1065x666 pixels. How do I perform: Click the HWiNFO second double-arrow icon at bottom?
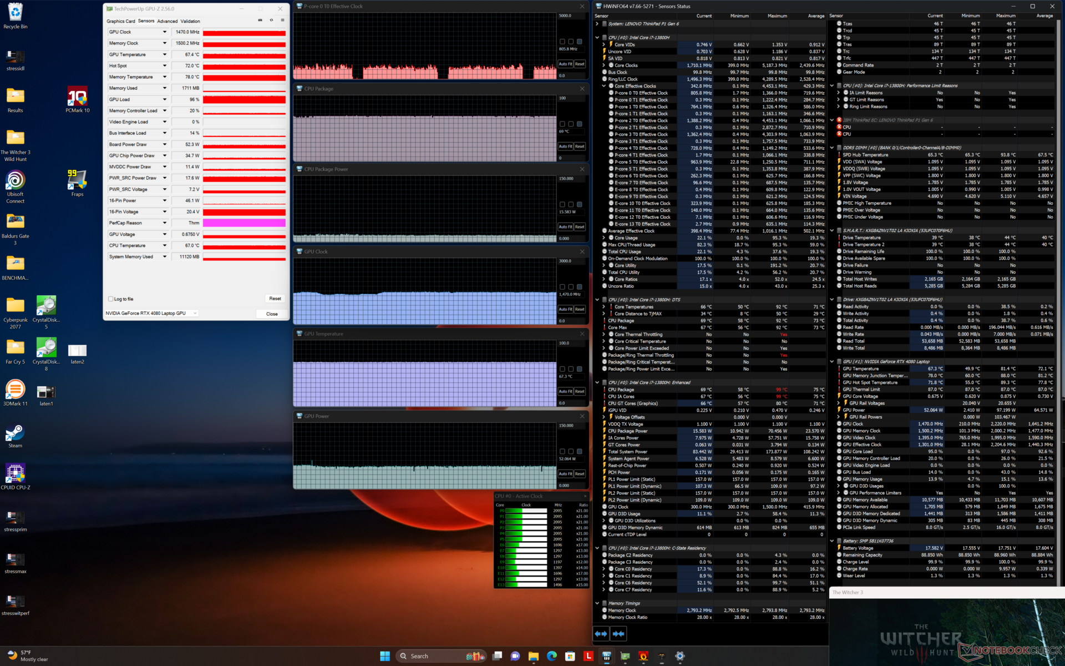(x=618, y=633)
